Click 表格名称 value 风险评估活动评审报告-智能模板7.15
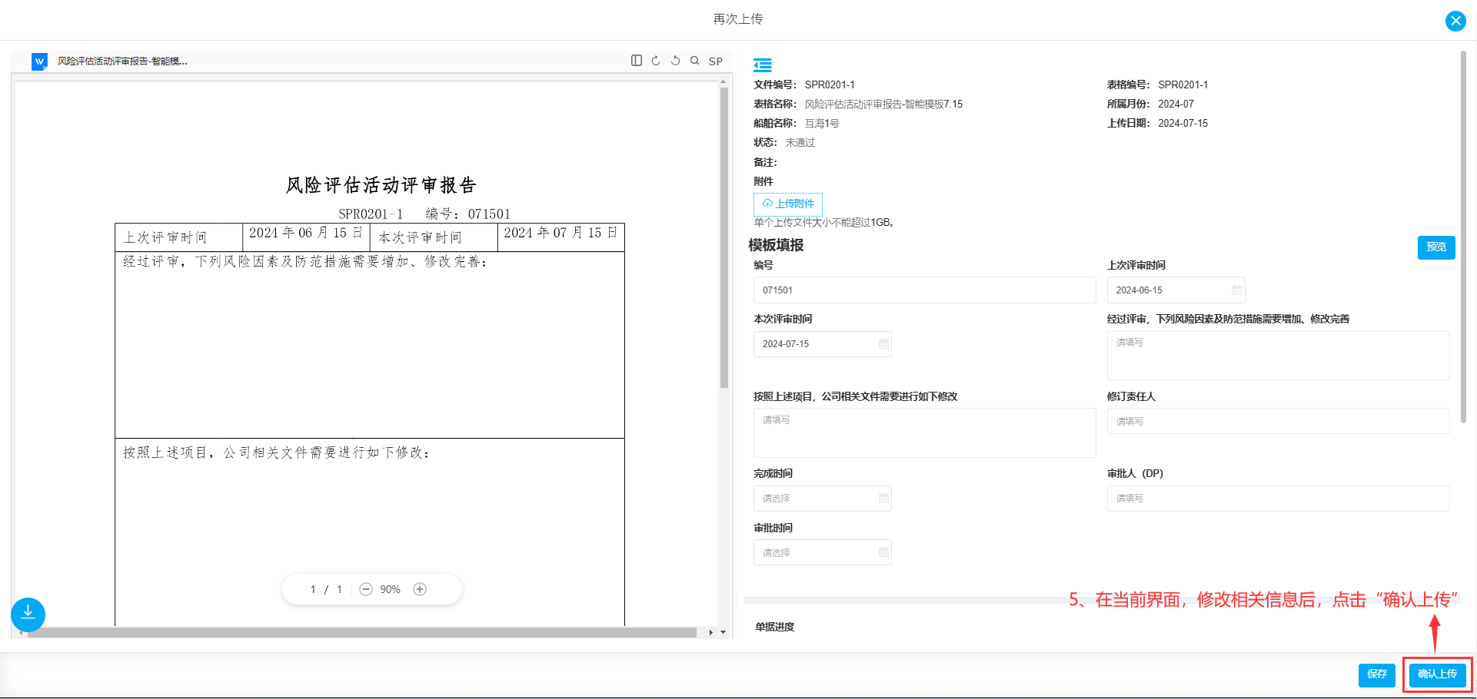Screen dimensions: 1477x699 point(883,104)
